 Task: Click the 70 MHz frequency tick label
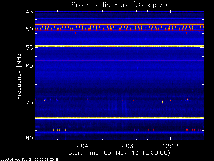(29, 103)
